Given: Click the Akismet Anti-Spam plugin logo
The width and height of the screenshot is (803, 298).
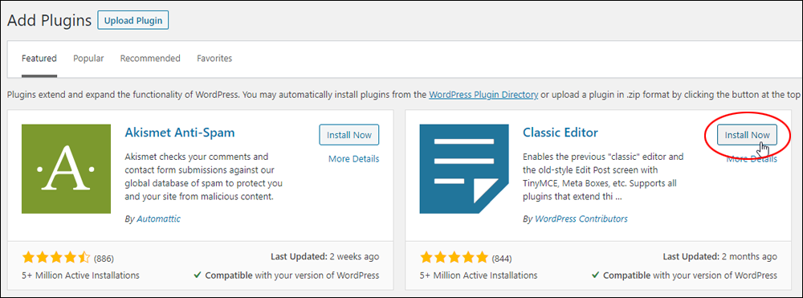Looking at the screenshot, I should coord(66,169).
